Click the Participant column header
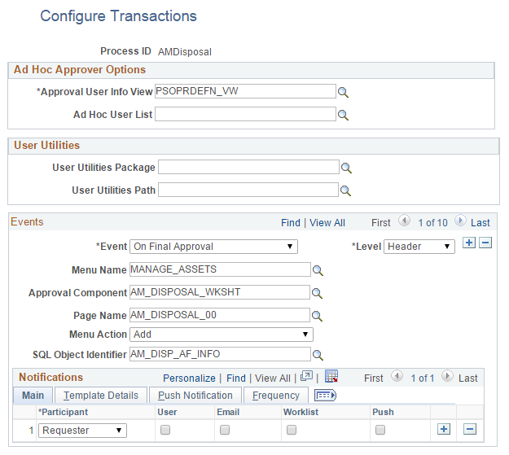The width and height of the screenshot is (509, 455). coord(64,412)
